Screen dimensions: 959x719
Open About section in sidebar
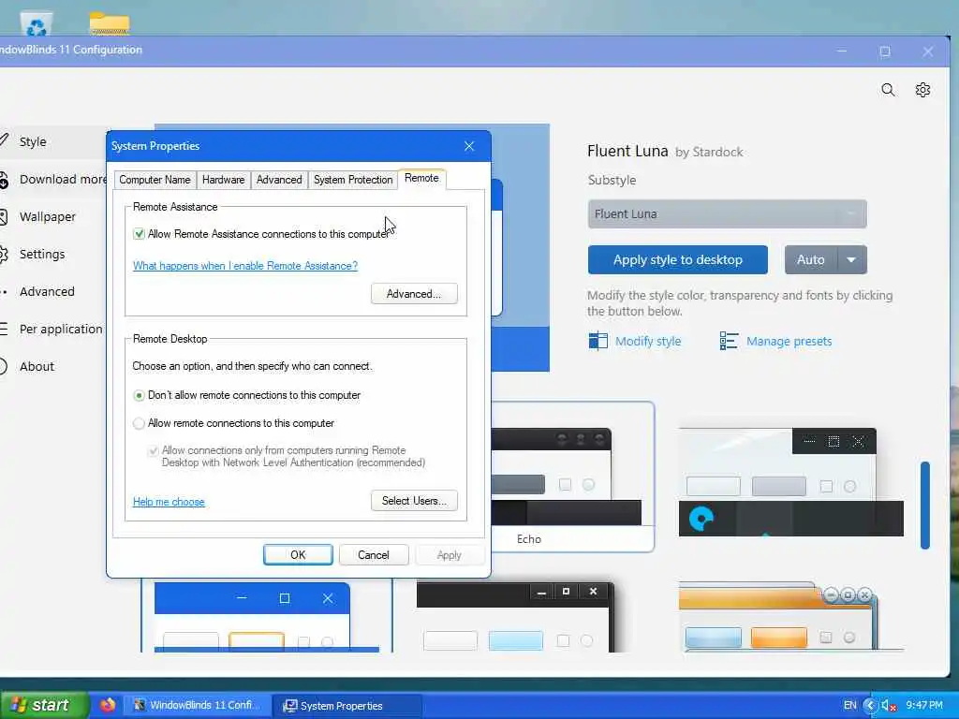(37, 366)
